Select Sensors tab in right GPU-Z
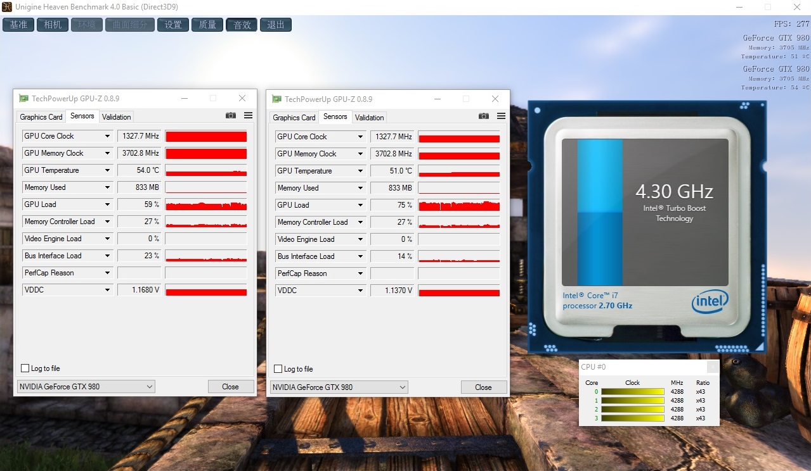811x471 pixels. 335,116
